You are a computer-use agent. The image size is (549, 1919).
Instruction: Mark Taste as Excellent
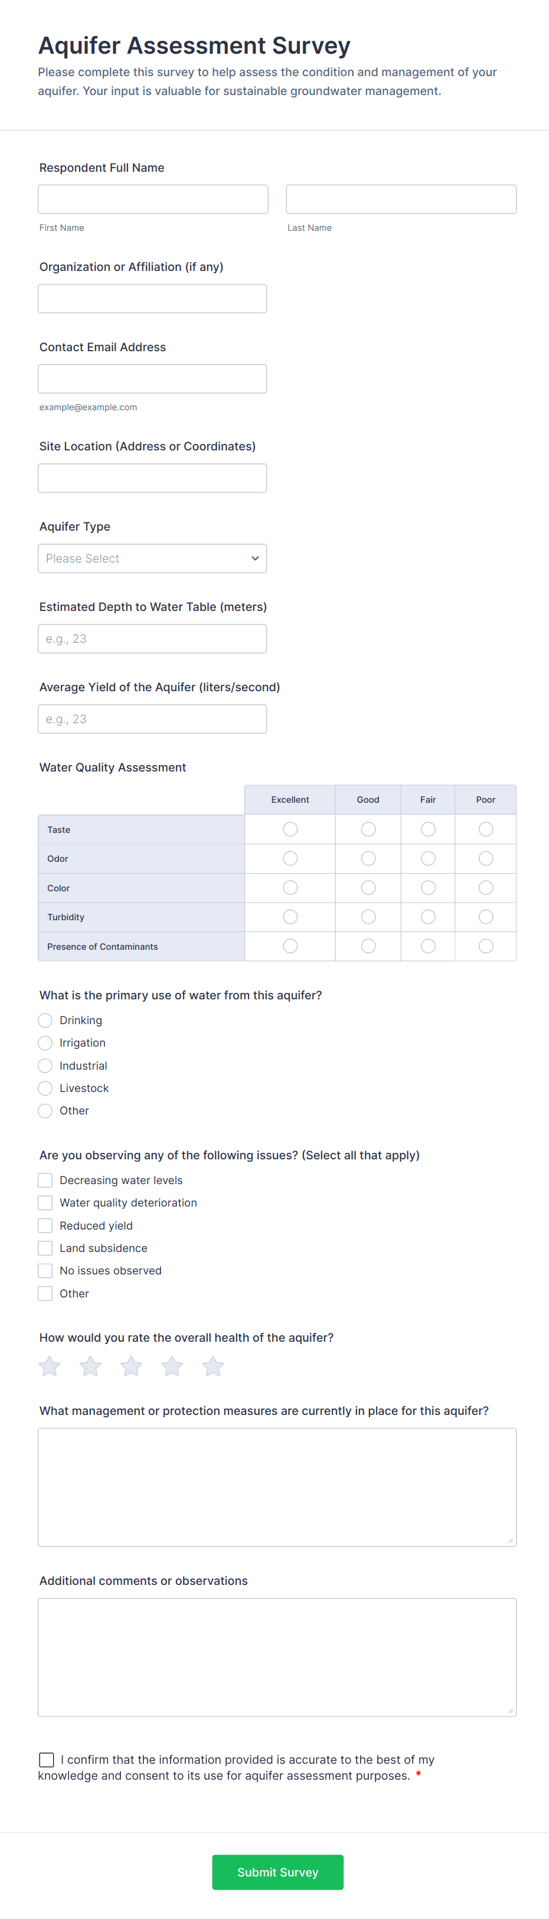point(290,829)
